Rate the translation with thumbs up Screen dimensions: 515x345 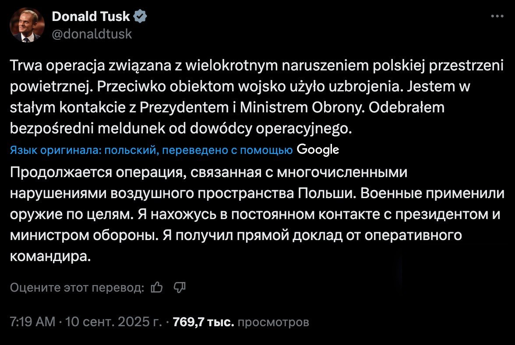click(x=157, y=287)
